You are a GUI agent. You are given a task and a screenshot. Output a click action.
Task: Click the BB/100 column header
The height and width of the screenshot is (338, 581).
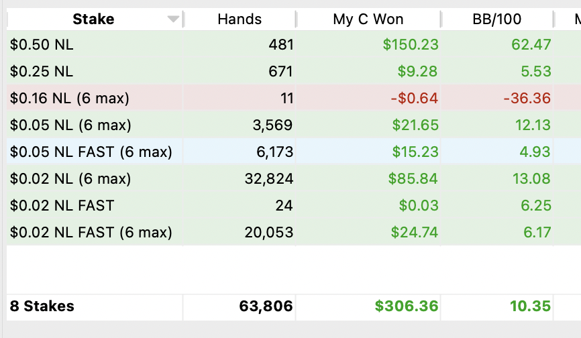pyautogui.click(x=496, y=19)
